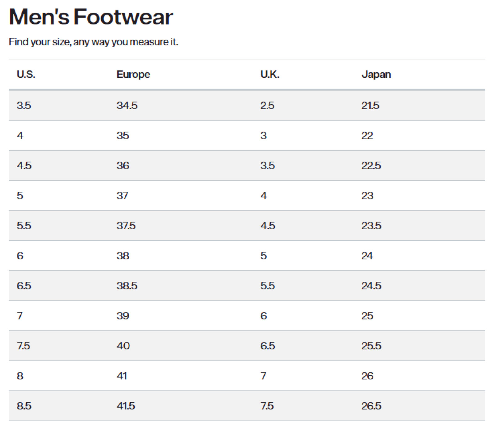Image resolution: width=494 pixels, height=421 pixels.
Task: Click U.K. size 5 in Europe 38 row
Action: click(x=263, y=256)
